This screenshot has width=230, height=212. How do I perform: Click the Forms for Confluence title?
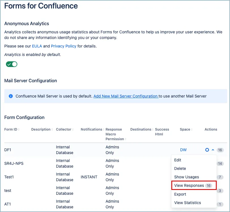[41, 6]
